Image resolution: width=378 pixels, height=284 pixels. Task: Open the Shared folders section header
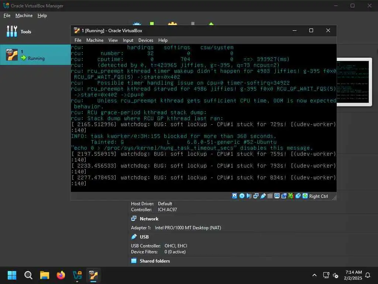click(155, 261)
